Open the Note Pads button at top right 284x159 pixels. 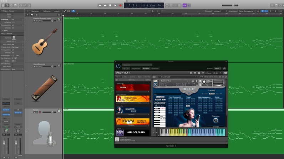coord(277,5)
